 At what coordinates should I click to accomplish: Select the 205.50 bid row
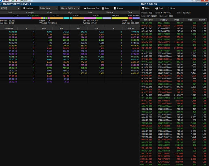coord(35,35)
